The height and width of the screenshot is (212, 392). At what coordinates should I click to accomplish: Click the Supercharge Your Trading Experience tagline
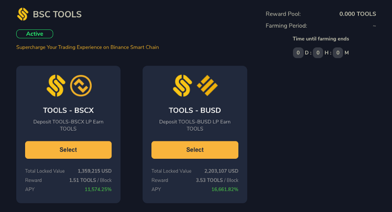tap(87, 47)
